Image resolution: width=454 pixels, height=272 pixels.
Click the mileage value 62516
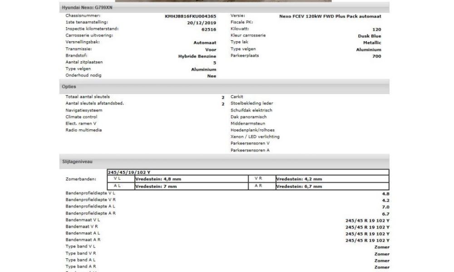point(208,29)
